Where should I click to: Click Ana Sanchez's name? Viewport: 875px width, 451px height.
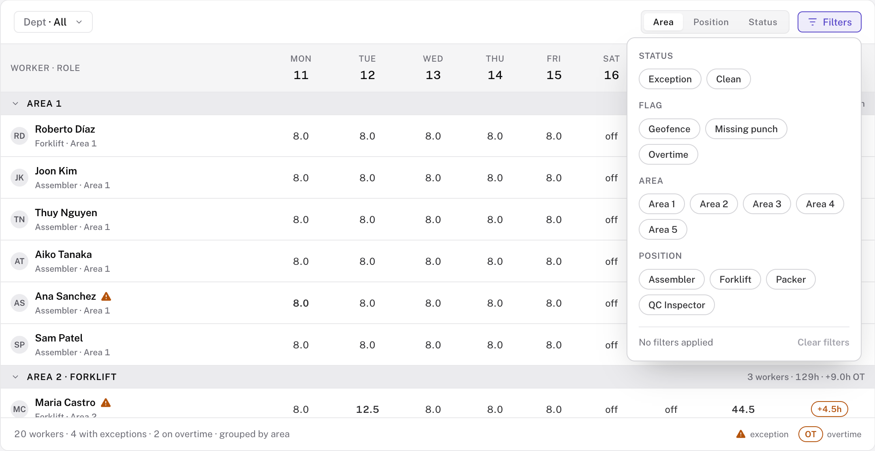(66, 296)
